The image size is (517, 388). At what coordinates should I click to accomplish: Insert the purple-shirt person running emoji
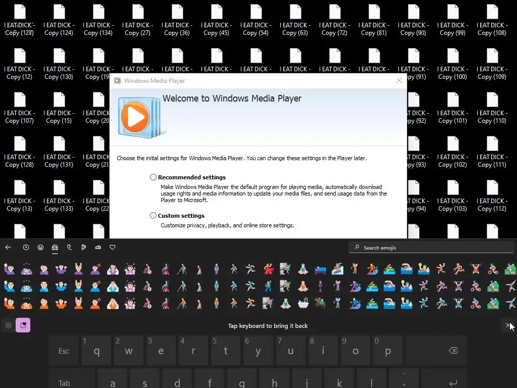[250, 269]
